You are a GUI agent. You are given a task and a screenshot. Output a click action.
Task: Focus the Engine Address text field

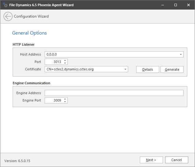114,93
